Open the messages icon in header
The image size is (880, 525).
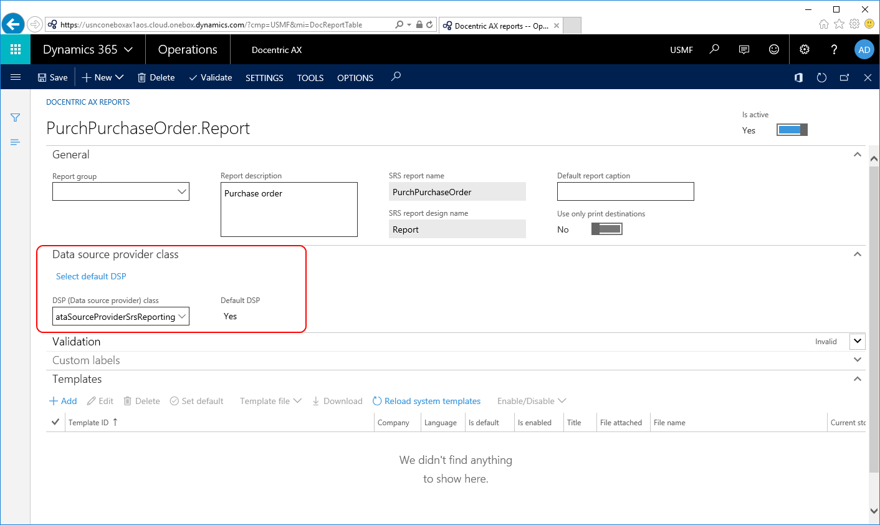pos(744,49)
